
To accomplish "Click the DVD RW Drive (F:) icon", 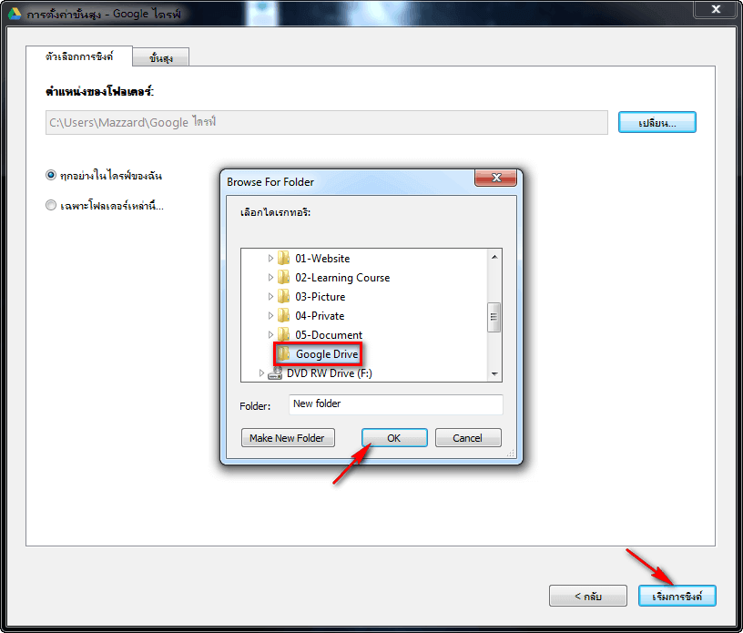I will (275, 373).
